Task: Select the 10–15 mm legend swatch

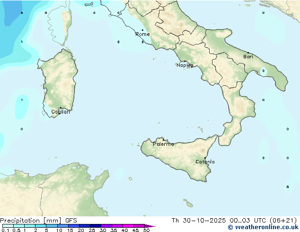Action: (x=62, y=226)
